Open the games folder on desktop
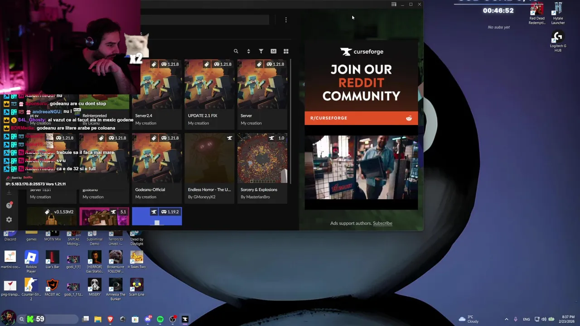 click(x=31, y=236)
